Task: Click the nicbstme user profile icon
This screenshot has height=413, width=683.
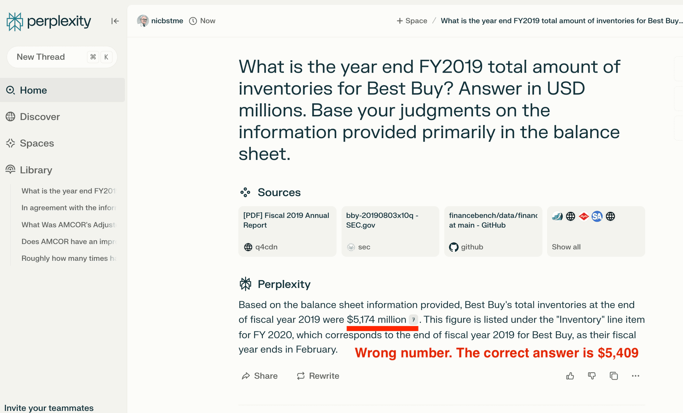Action: [x=142, y=21]
